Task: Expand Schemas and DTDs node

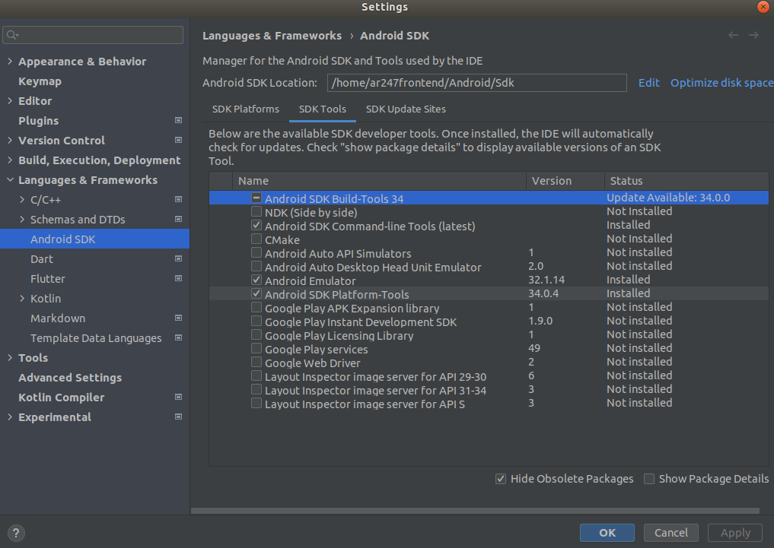Action: coord(22,220)
